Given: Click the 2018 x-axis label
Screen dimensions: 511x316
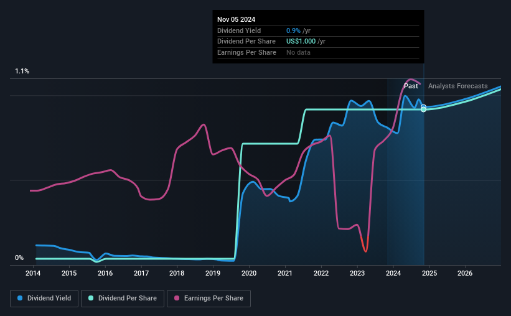Looking at the screenshot, I should pyautogui.click(x=177, y=273).
